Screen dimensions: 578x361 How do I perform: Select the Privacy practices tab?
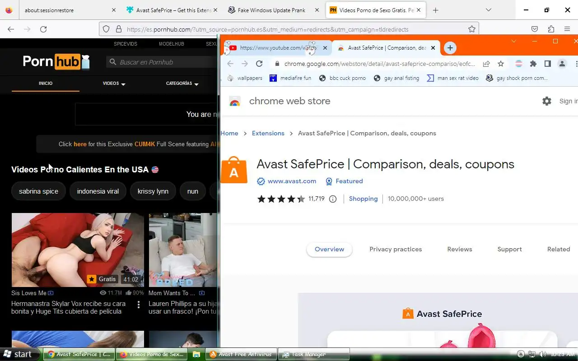click(396, 249)
